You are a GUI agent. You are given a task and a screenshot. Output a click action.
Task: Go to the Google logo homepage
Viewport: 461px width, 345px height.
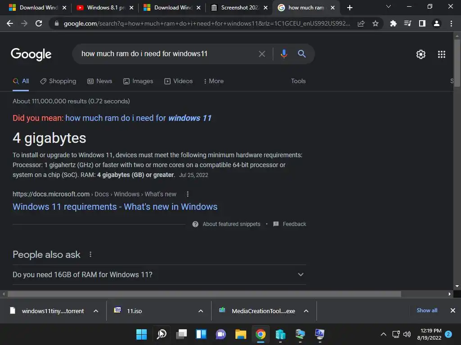click(x=31, y=54)
